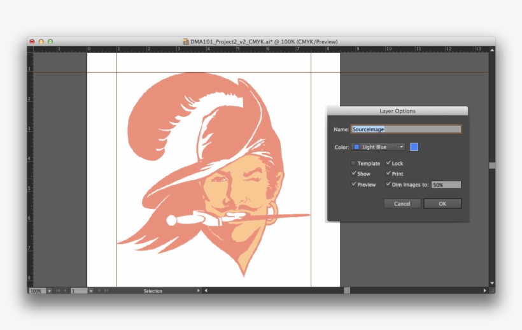Click the Layer Options dialog title bar
522x330 pixels.
[x=397, y=111]
